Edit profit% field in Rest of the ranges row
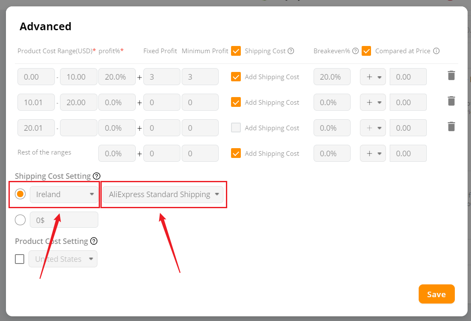Viewport: 471px width, 321px height. click(117, 153)
